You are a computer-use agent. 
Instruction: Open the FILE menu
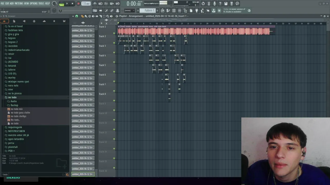click(2, 3)
